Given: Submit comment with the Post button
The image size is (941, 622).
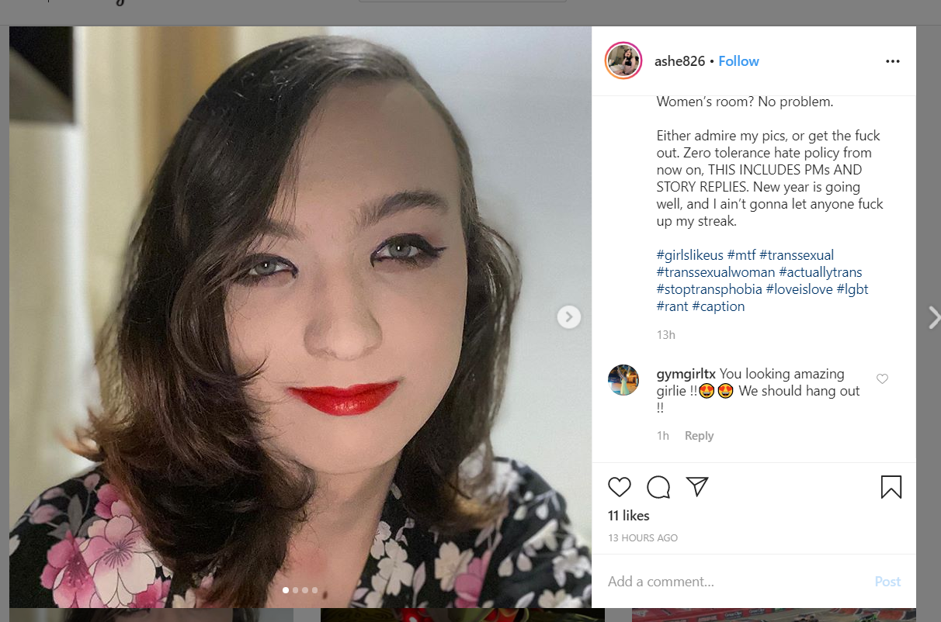Looking at the screenshot, I should click(887, 582).
